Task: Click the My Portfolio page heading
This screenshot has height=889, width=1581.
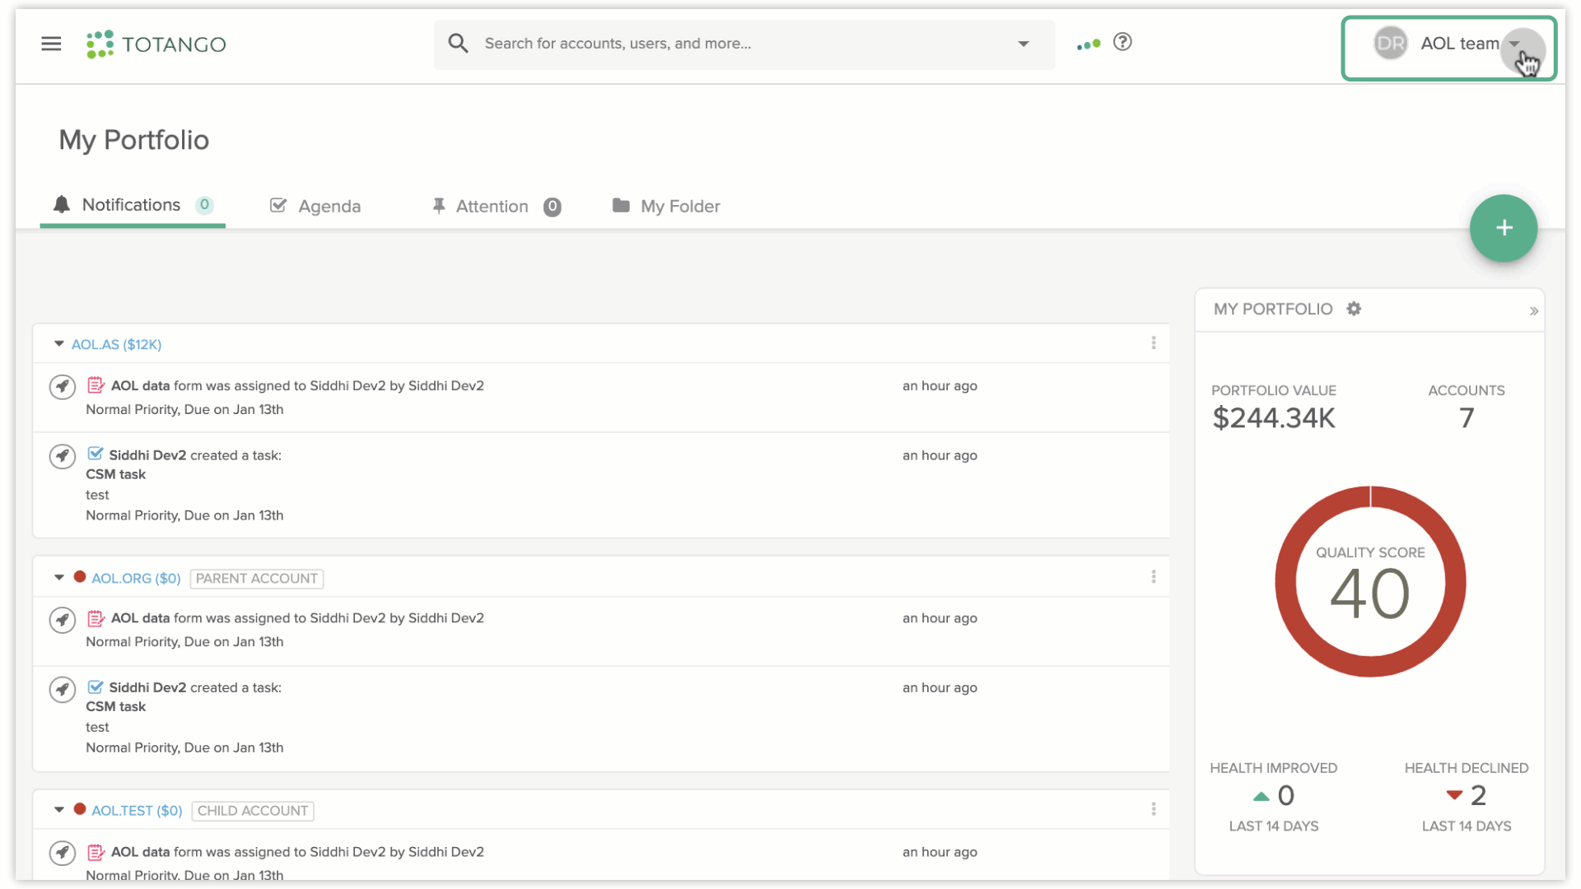Action: pos(134,140)
